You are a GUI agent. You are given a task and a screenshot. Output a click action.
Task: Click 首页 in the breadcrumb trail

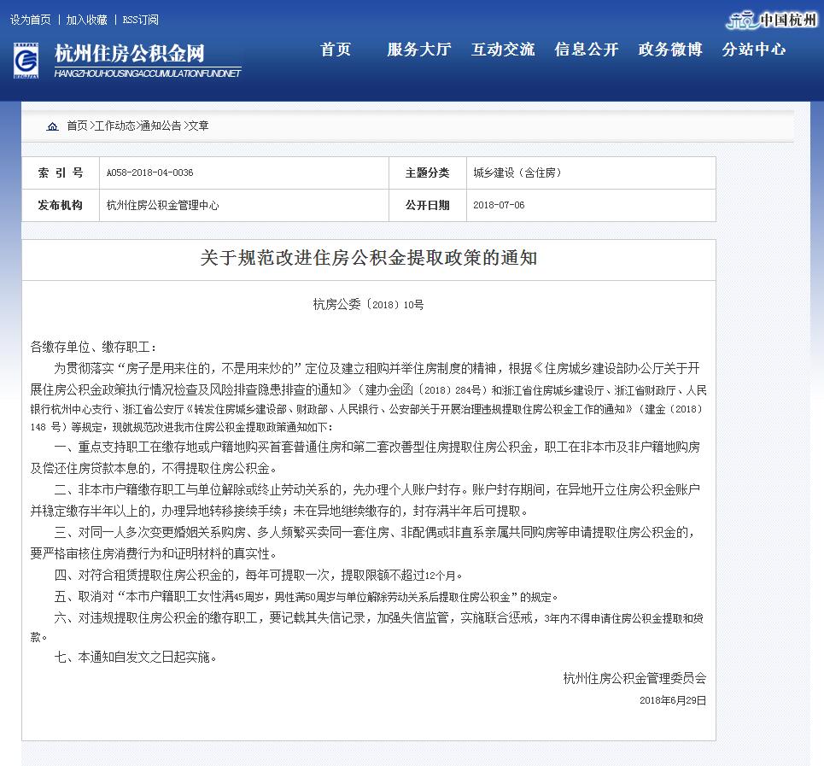click(x=78, y=126)
